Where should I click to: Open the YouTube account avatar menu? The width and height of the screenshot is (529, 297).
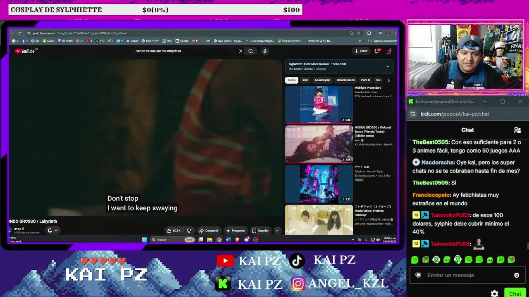tap(388, 51)
